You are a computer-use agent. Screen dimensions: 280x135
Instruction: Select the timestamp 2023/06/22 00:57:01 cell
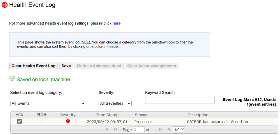coord(107,122)
